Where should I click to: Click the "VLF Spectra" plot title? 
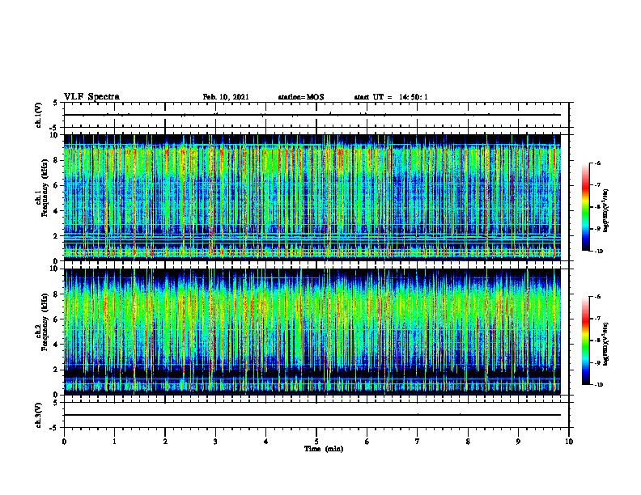[91, 97]
